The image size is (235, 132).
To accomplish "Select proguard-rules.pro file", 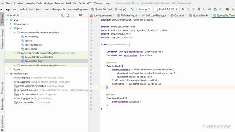I will coord(51,90).
